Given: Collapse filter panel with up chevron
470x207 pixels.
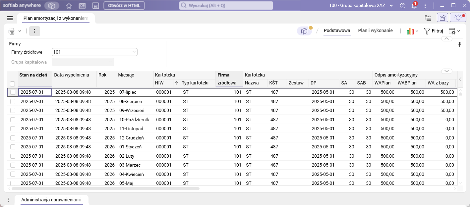Looking at the screenshot, I should click(446, 39).
